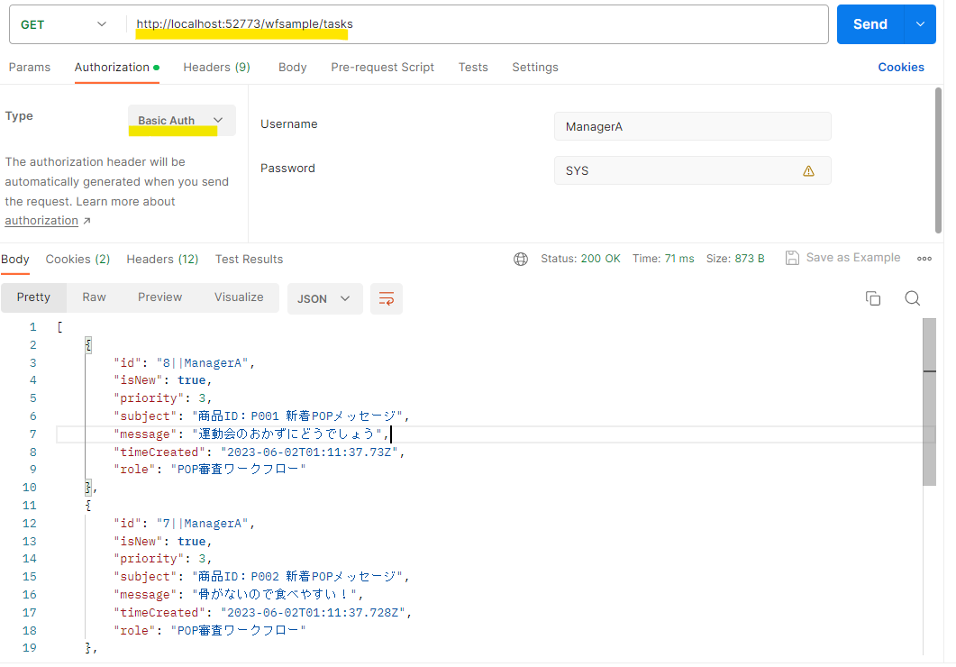Switch to Raw view mode

[94, 297]
